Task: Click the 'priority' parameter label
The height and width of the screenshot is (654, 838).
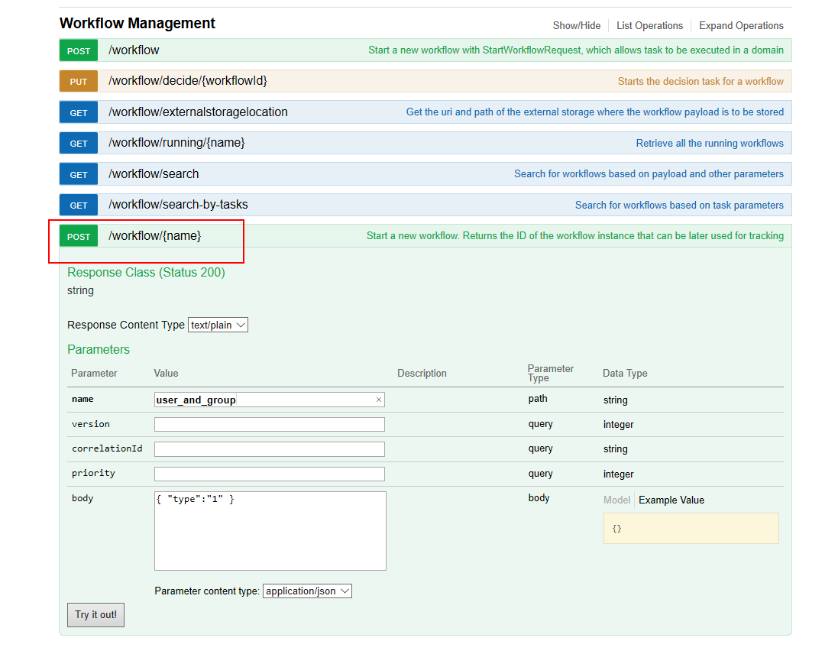Action: click(93, 474)
